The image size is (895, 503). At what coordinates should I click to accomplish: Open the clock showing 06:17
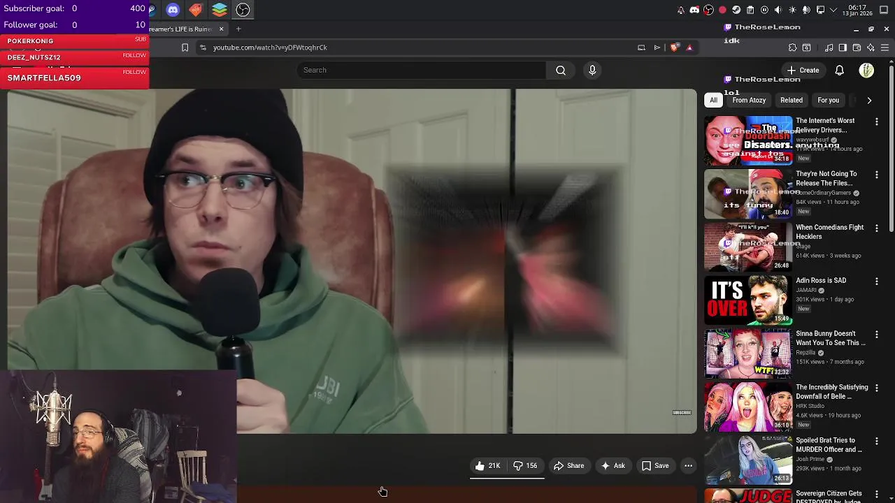tap(857, 10)
